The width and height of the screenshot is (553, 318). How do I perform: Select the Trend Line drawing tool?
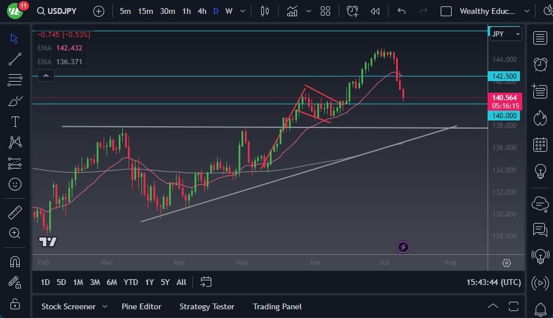click(x=15, y=59)
